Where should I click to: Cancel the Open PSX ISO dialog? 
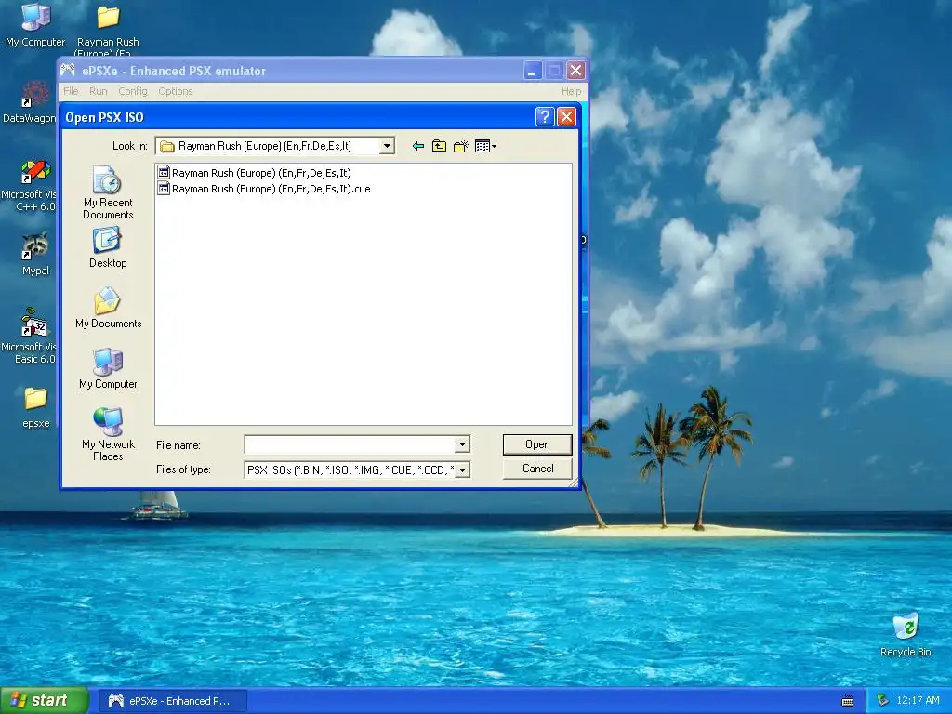tap(538, 469)
